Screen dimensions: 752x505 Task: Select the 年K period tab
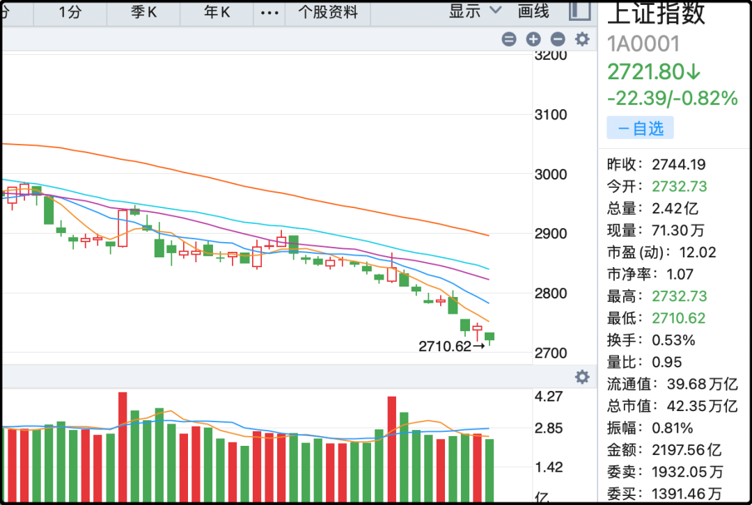point(217,13)
